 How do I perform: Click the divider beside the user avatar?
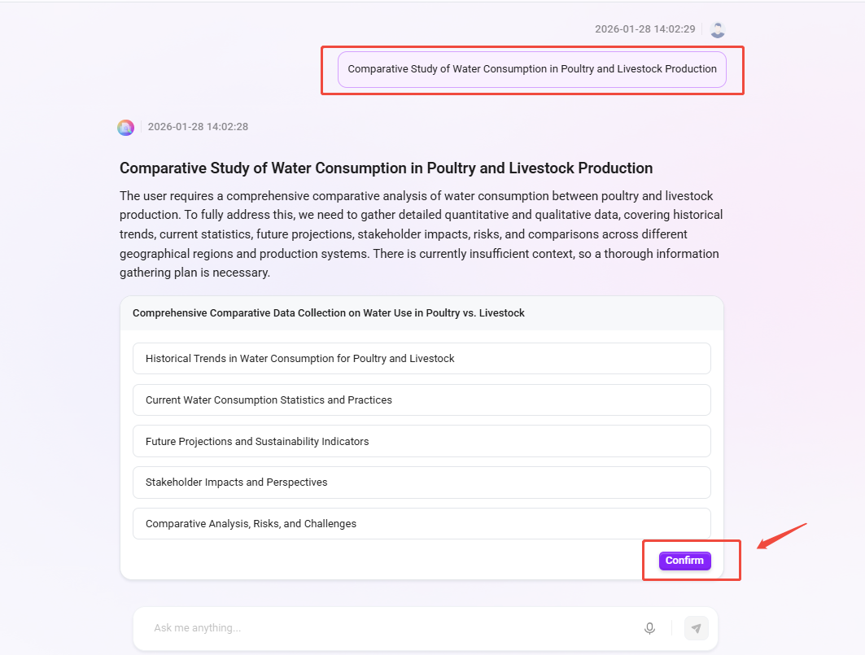(x=702, y=29)
